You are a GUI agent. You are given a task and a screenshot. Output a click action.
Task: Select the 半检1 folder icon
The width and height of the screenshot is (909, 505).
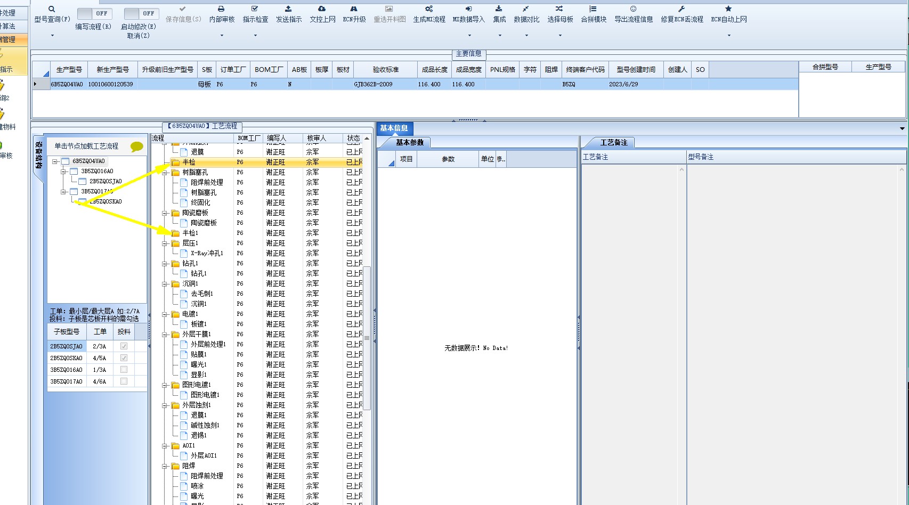pos(175,233)
